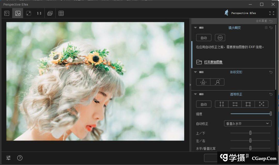Enter full screen mode
The height and width of the screenshot is (165, 279).
pyautogui.click(x=272, y=13)
